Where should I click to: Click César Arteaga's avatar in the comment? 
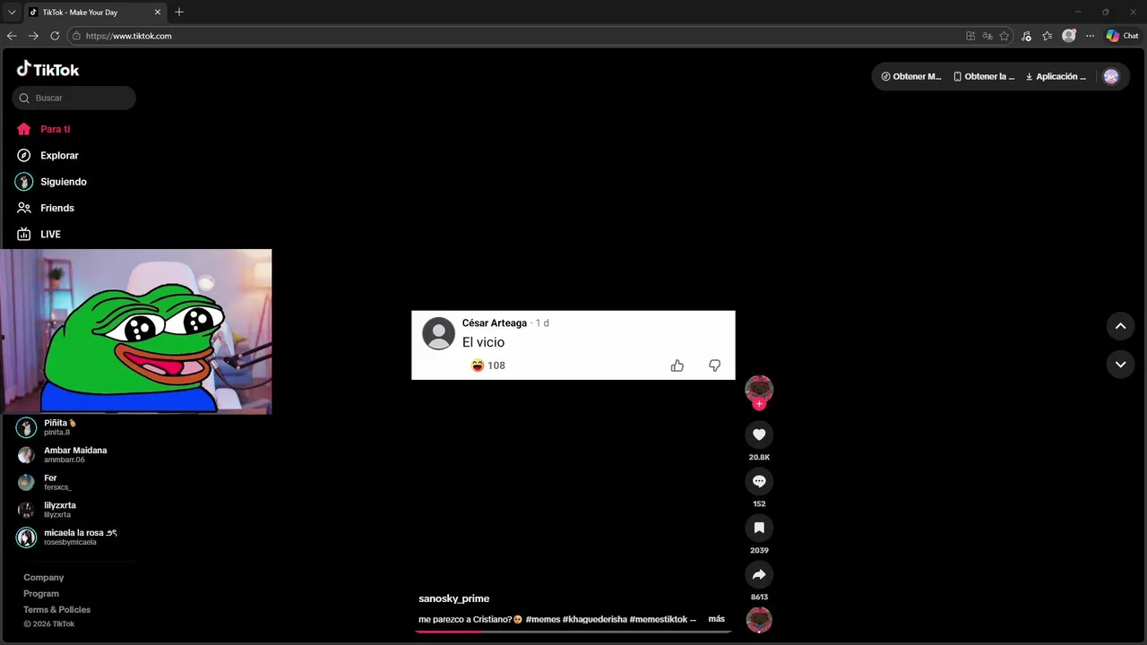(438, 333)
